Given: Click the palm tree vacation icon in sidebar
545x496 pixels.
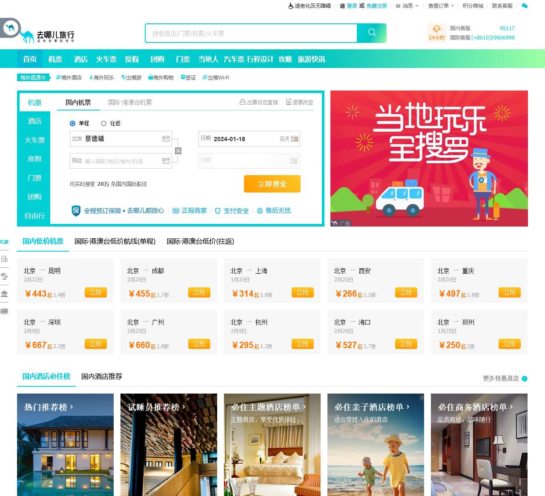Looking at the screenshot, I should point(4,276).
